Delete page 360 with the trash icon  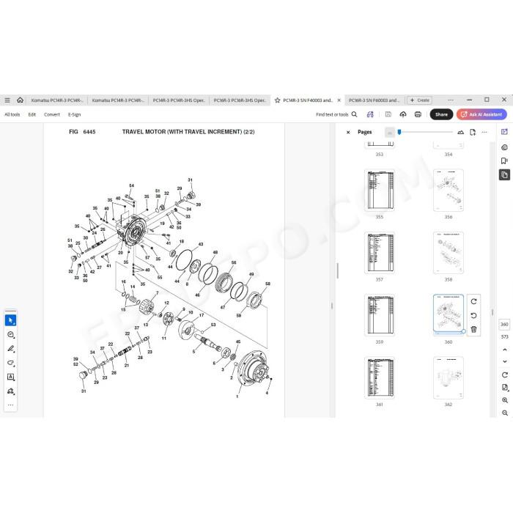point(473,329)
